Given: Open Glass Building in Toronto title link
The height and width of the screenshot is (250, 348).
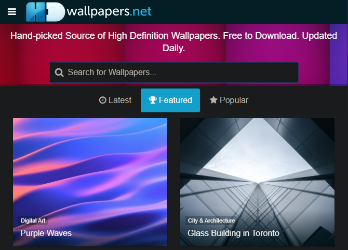Looking at the screenshot, I should pos(233,233).
